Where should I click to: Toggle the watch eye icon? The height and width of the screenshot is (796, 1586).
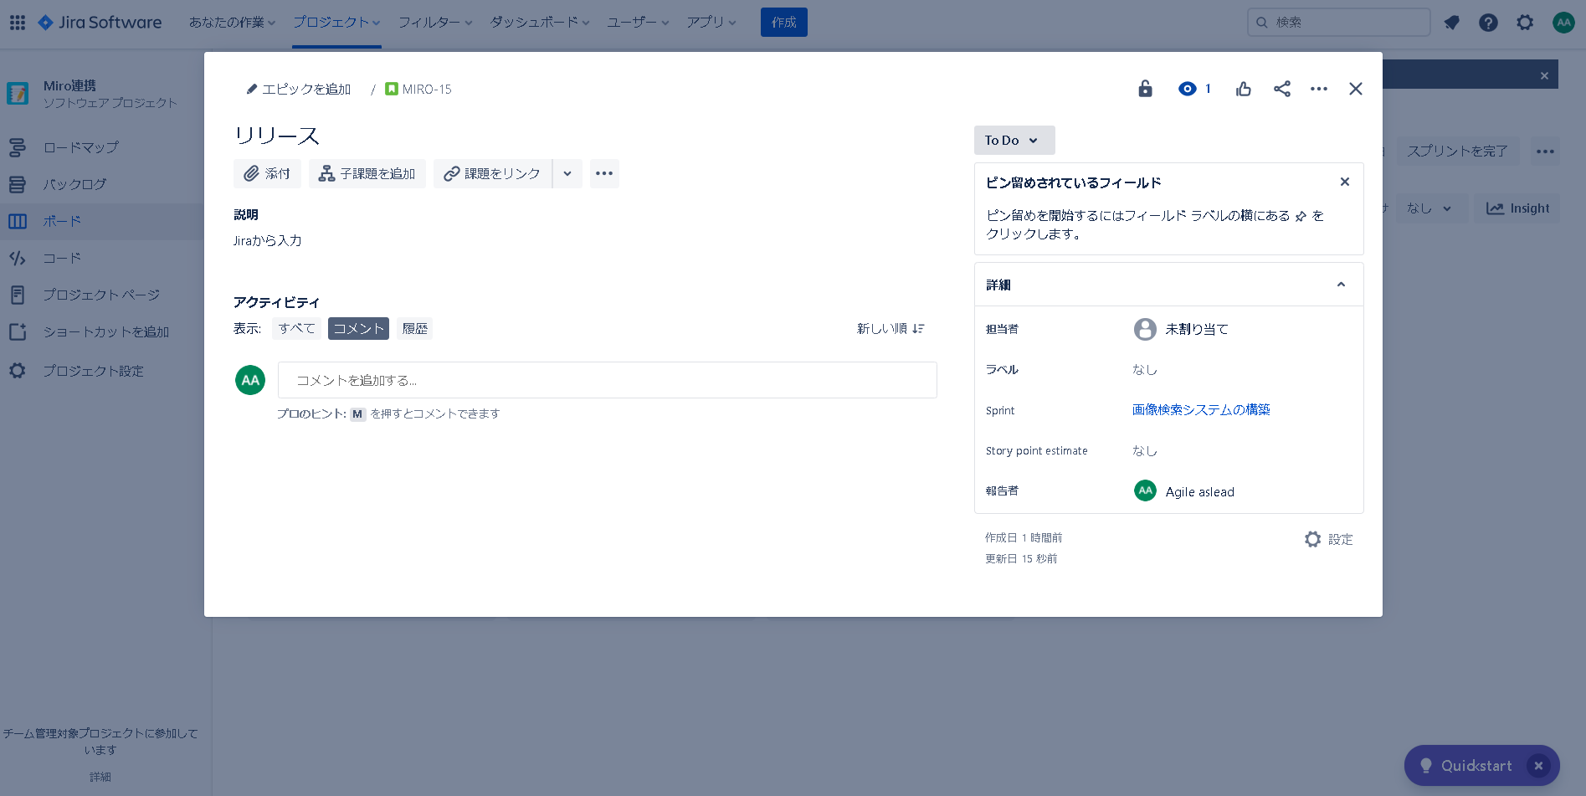1188,89
